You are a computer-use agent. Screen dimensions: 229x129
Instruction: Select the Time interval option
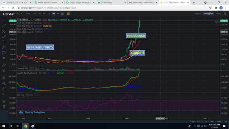tap(28, 14)
